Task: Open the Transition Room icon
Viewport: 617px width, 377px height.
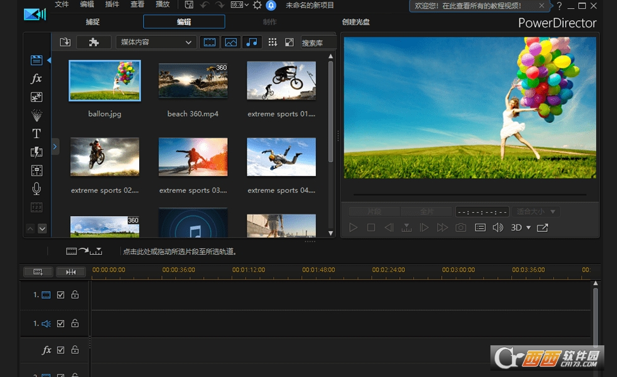Action: click(36, 152)
